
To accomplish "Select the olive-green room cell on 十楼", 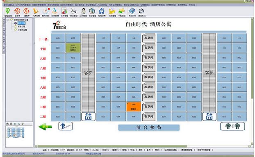I will click(73, 48).
